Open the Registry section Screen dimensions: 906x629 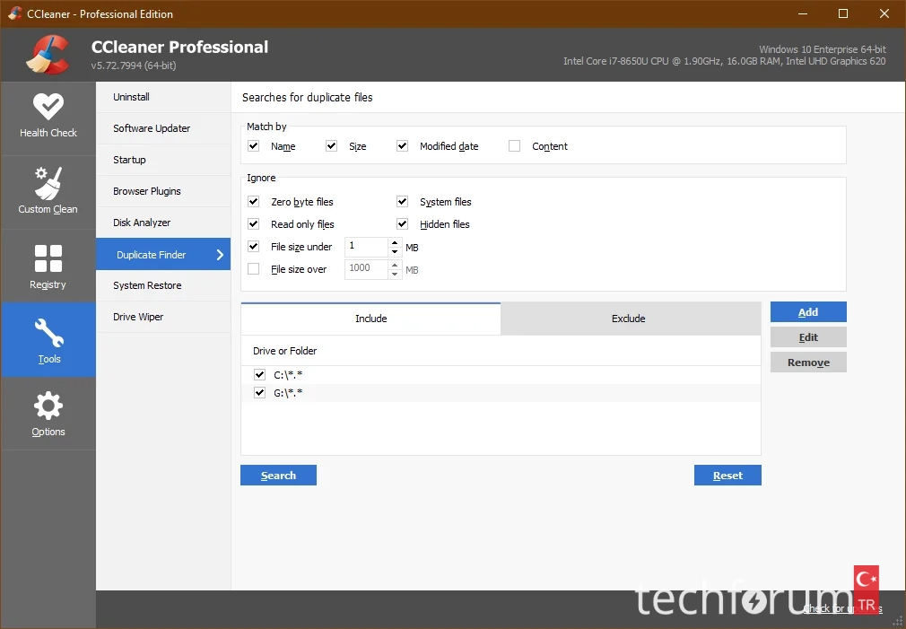click(x=48, y=266)
